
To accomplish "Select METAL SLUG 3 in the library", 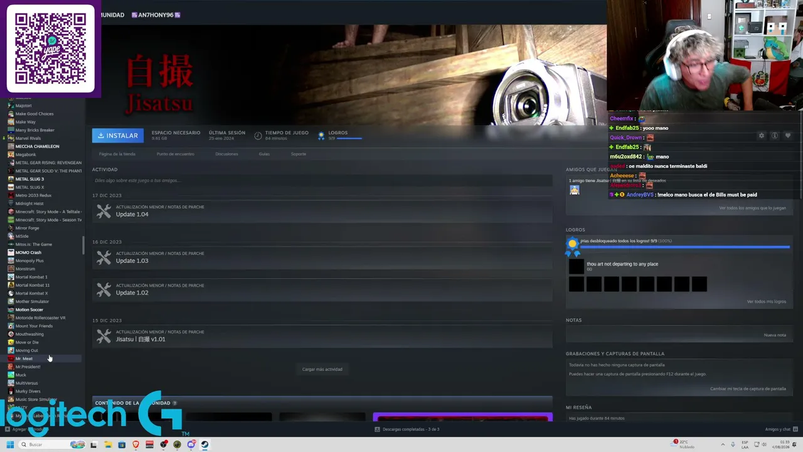I will (29, 179).
